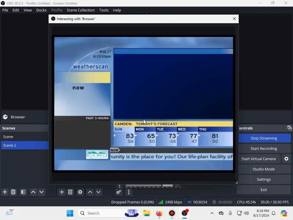
Task: Open File Explorer from taskbar
Action: click(147, 213)
